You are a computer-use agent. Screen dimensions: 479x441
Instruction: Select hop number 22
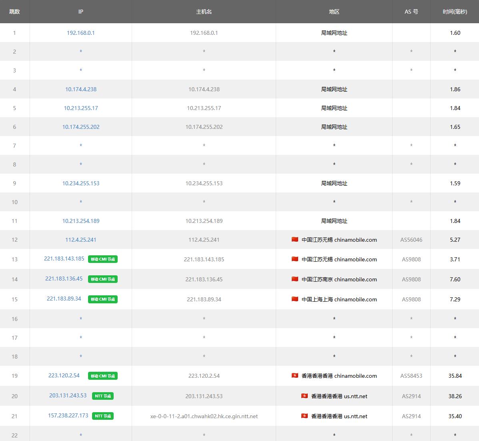point(14,435)
